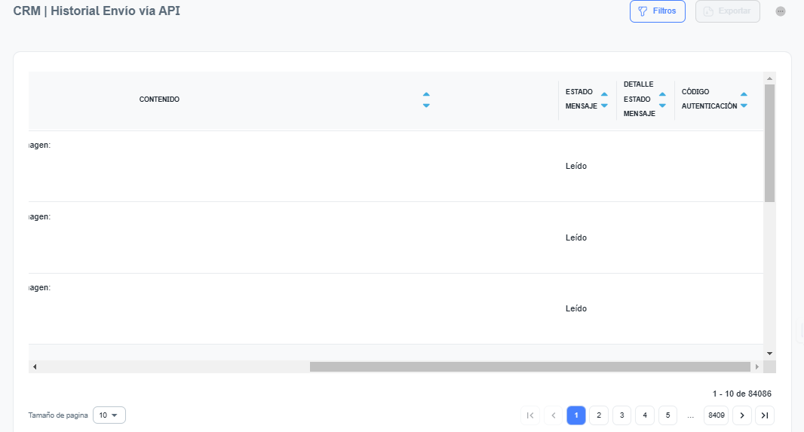Viewport: 804px width, 432px height.
Task: Select page 3 in pagination
Action: pos(621,415)
